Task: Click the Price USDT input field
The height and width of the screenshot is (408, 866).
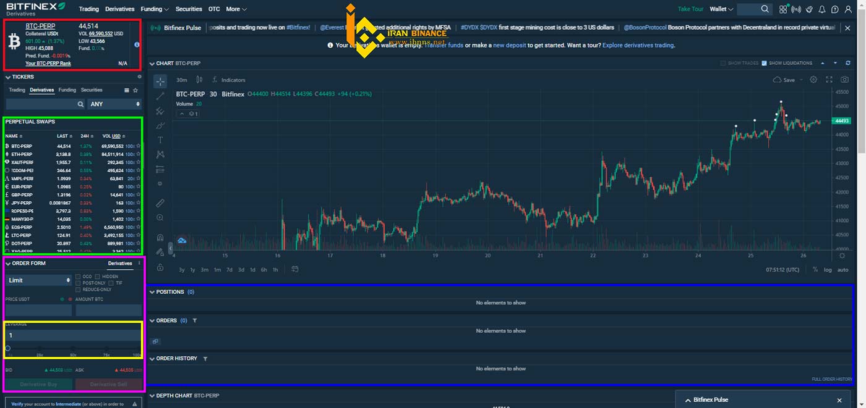Action: 39,310
